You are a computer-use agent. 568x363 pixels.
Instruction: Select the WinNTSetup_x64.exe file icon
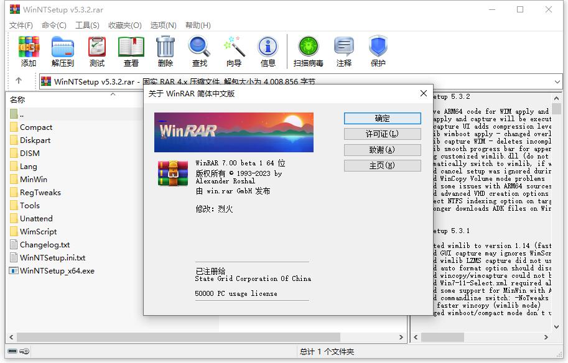[14, 271]
